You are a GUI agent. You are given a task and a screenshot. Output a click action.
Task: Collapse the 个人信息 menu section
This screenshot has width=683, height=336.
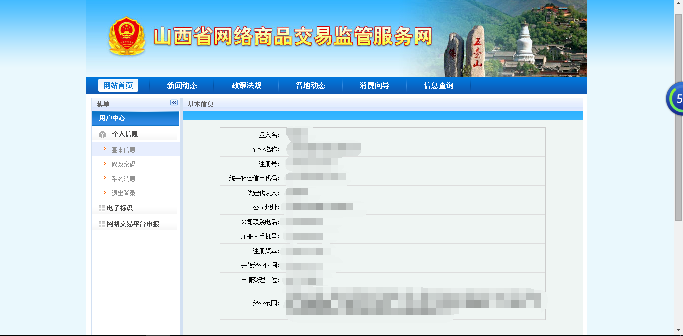coord(125,134)
